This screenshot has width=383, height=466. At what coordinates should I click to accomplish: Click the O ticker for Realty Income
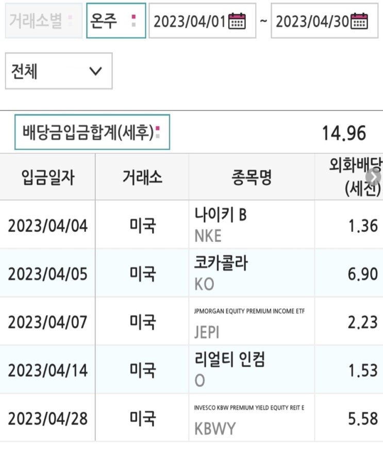click(200, 380)
